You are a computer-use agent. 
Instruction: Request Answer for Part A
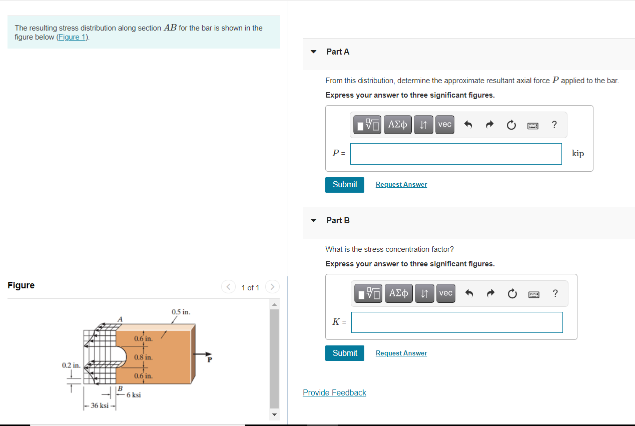[x=401, y=185]
